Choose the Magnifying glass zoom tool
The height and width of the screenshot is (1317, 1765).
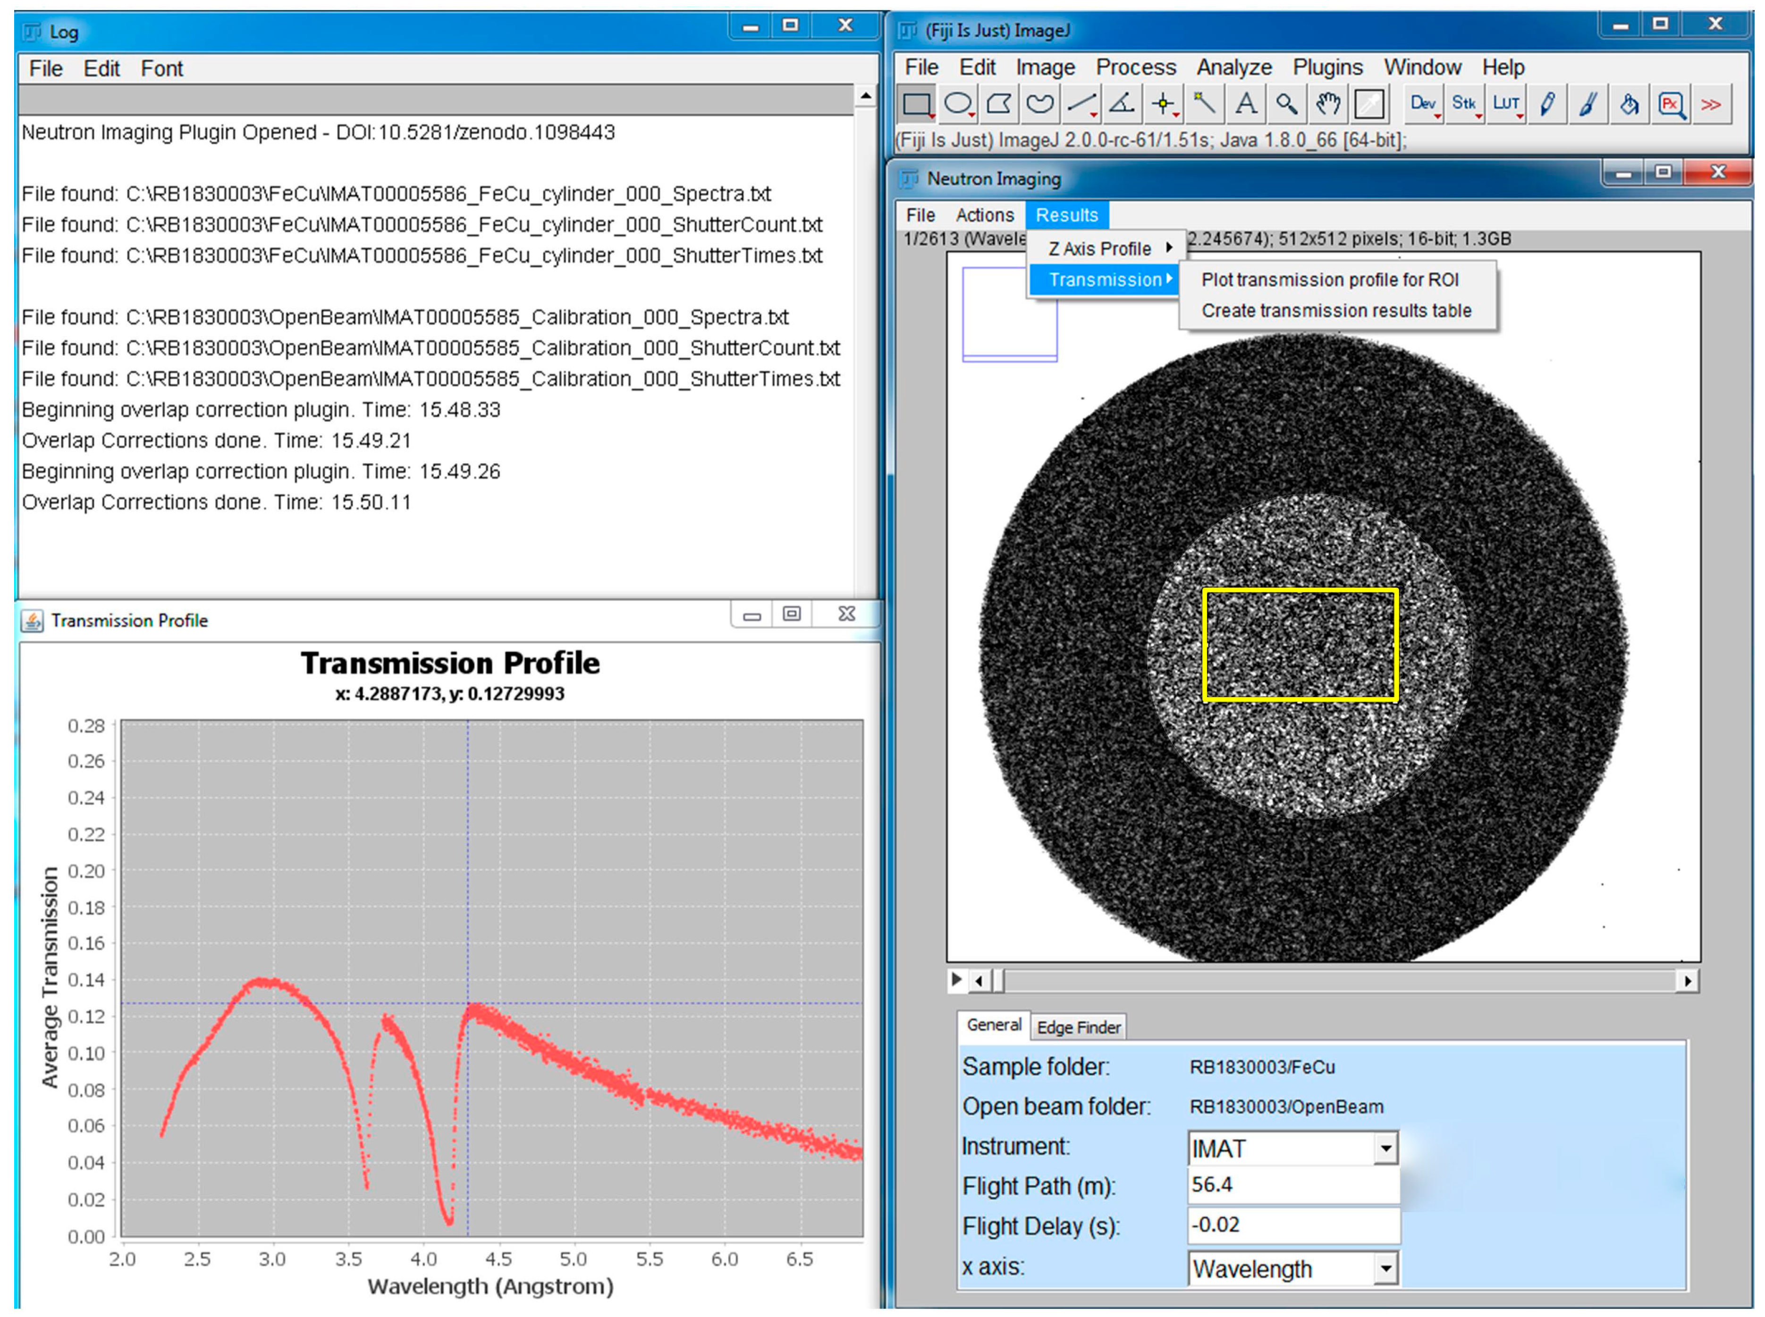[x=1286, y=104]
